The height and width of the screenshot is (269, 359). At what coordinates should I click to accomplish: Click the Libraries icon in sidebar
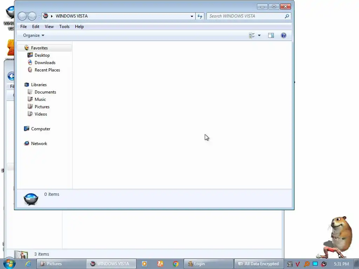tap(27, 85)
